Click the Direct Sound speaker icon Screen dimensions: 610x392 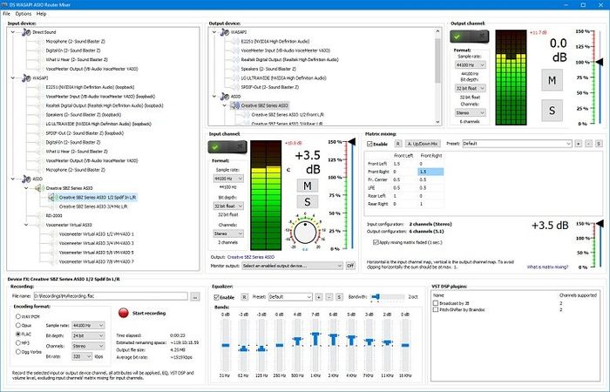[x=25, y=31]
